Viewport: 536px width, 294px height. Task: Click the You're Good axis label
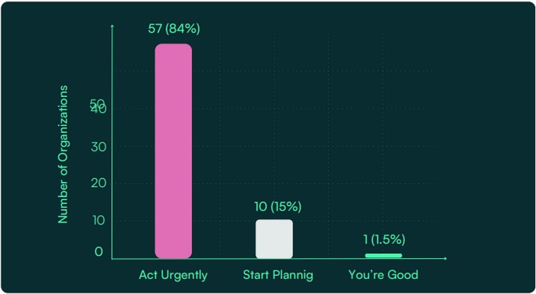(383, 275)
